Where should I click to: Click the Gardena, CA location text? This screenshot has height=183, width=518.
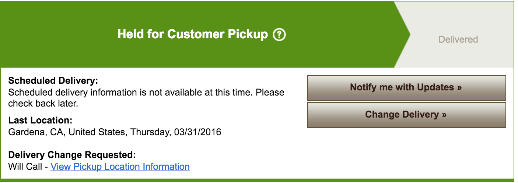click(37, 132)
